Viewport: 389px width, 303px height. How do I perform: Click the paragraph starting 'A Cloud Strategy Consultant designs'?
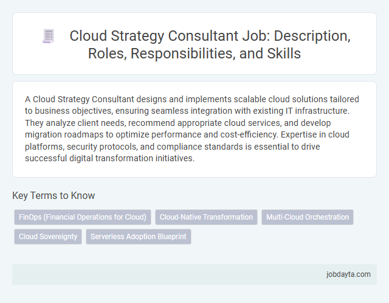pyautogui.click(x=192, y=128)
